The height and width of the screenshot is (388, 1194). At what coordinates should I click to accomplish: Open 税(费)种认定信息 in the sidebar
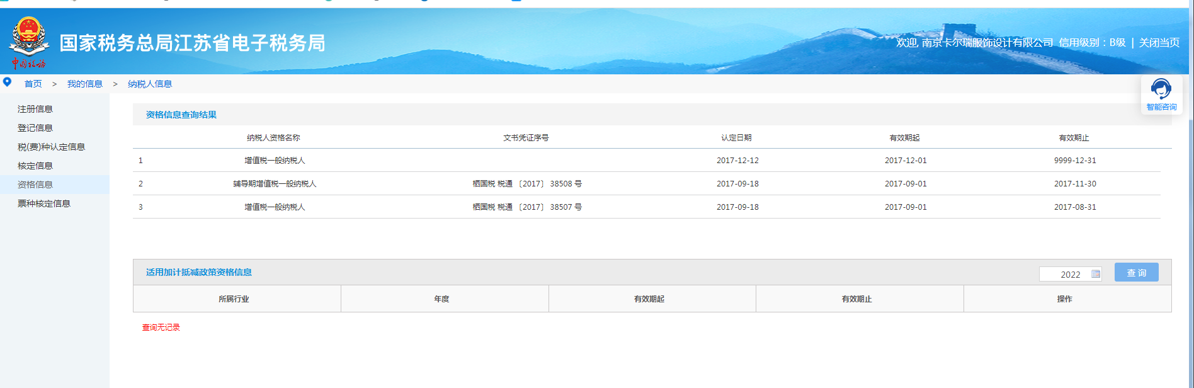[51, 147]
